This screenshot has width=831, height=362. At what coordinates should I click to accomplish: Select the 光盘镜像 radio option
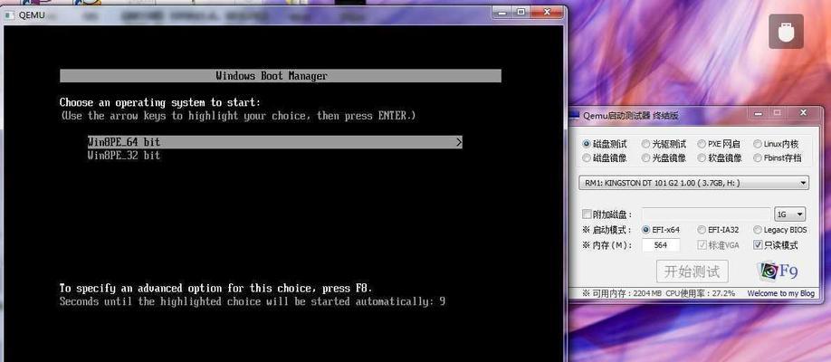(x=664, y=158)
